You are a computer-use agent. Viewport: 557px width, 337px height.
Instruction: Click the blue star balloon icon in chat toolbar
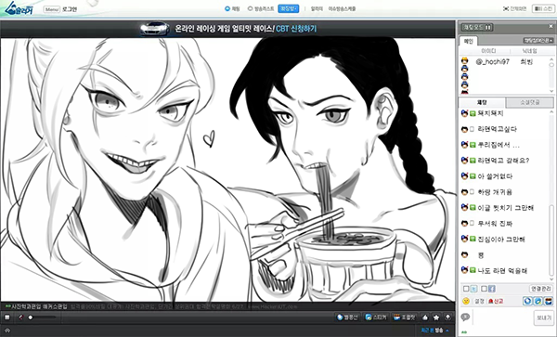coord(528,301)
